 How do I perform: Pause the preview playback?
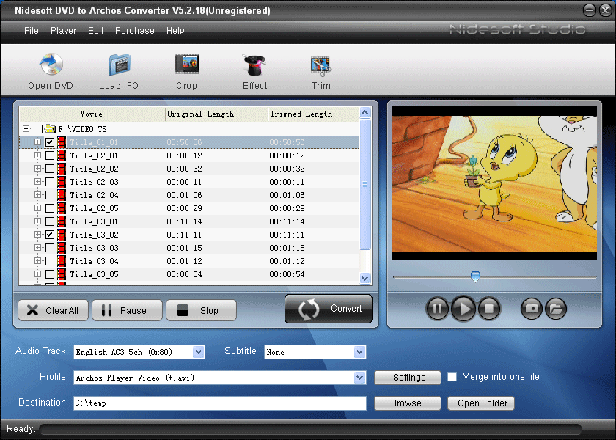coord(437,309)
